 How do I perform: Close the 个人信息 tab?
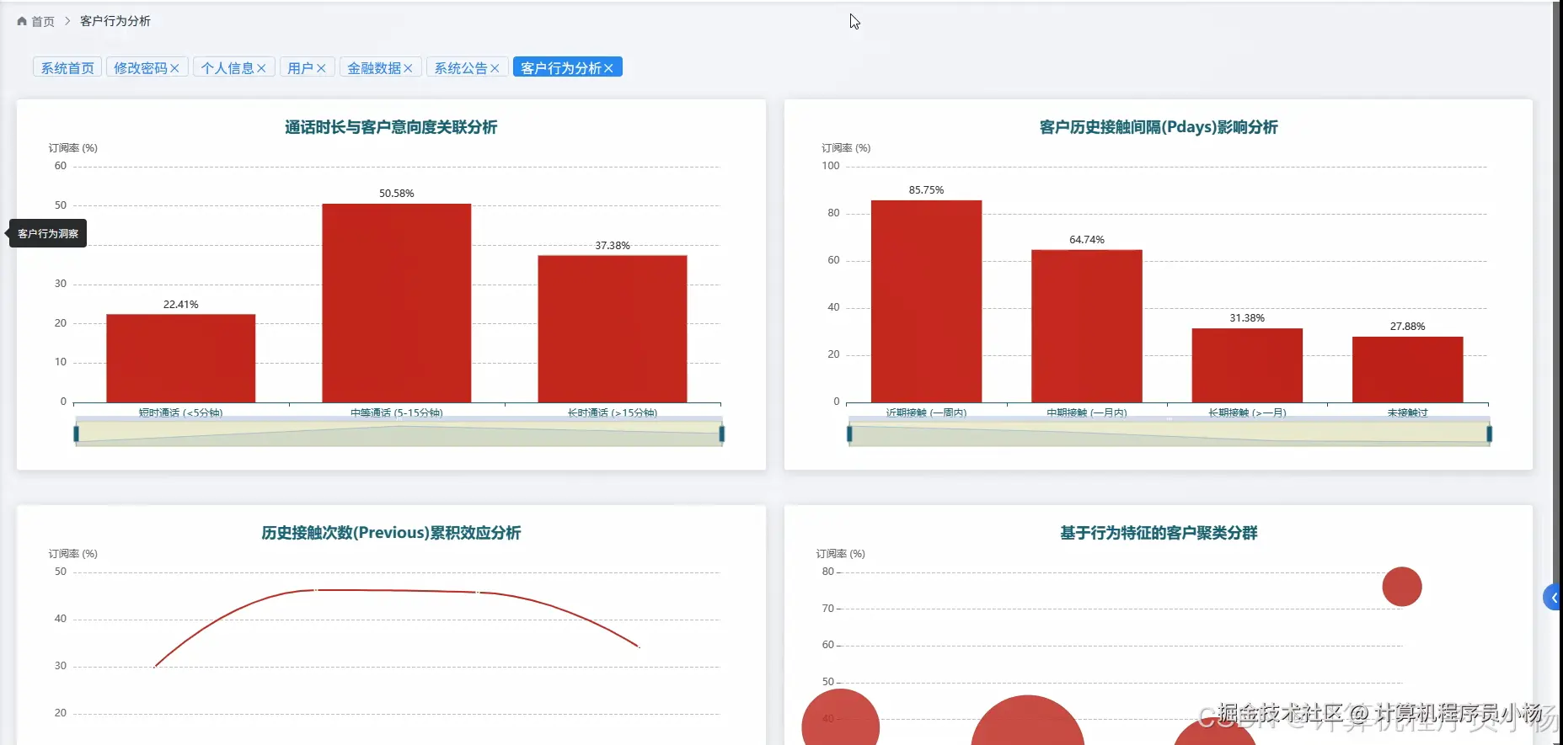tap(261, 68)
